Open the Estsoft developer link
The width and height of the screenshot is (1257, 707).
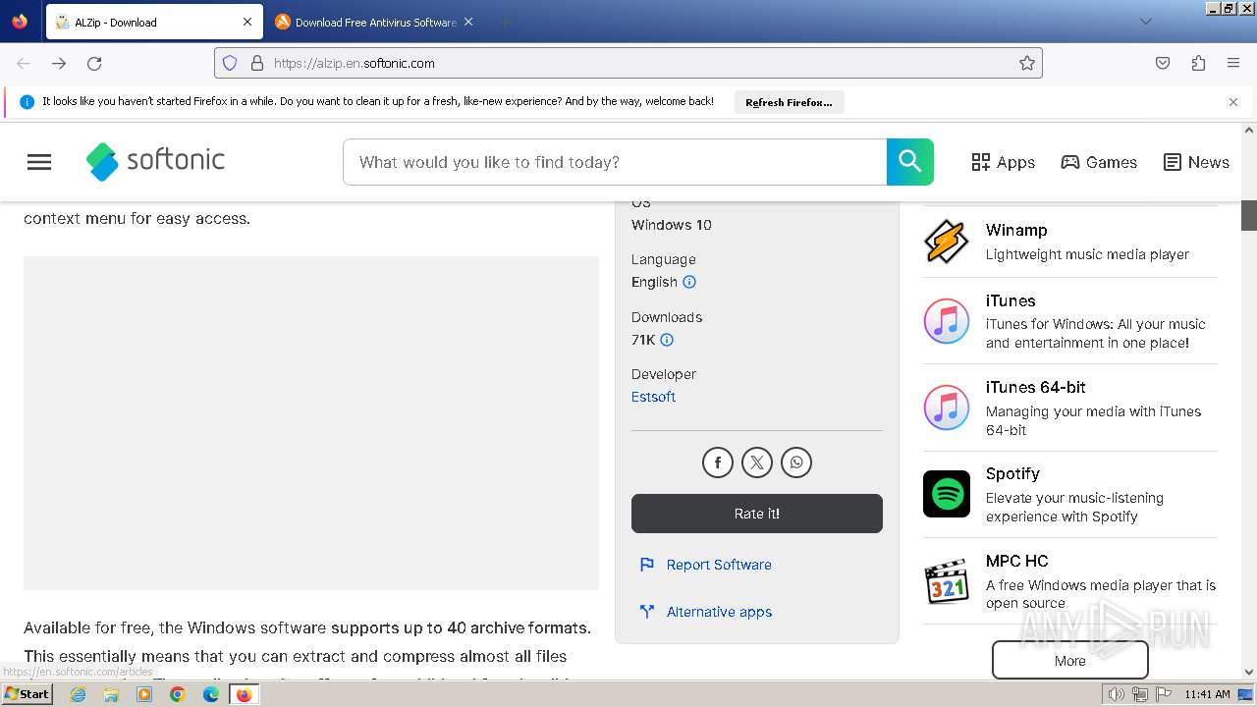pyautogui.click(x=653, y=397)
